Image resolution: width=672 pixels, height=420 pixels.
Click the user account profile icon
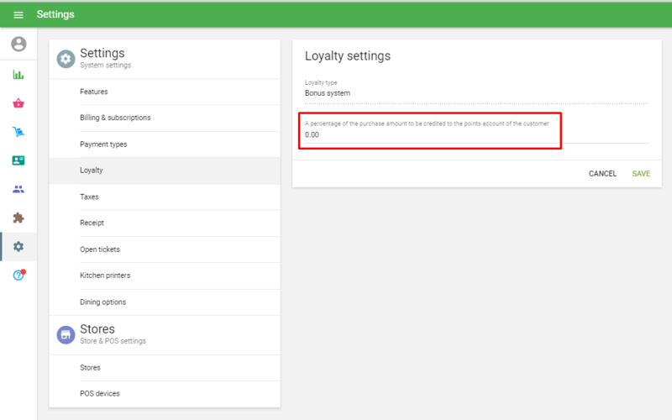pyautogui.click(x=18, y=45)
